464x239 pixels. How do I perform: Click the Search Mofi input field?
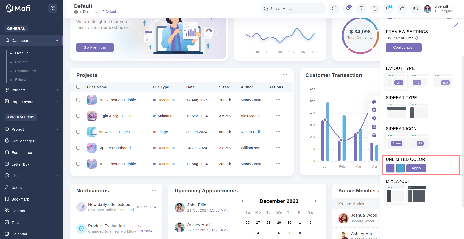tap(294, 9)
